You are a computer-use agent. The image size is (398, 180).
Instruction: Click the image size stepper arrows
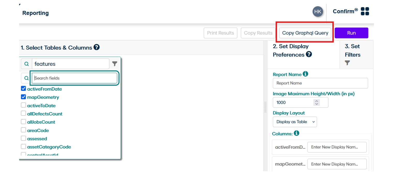pos(317,102)
